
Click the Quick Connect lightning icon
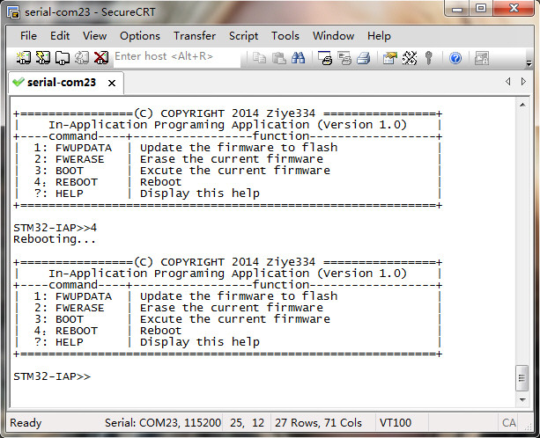tap(43, 58)
